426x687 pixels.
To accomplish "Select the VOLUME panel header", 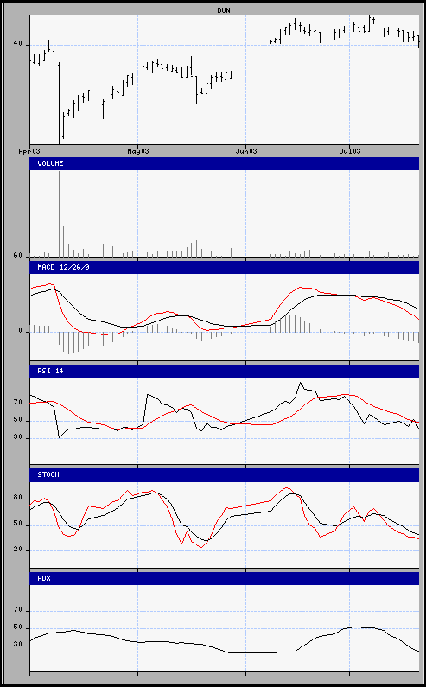I will tap(225, 163).
